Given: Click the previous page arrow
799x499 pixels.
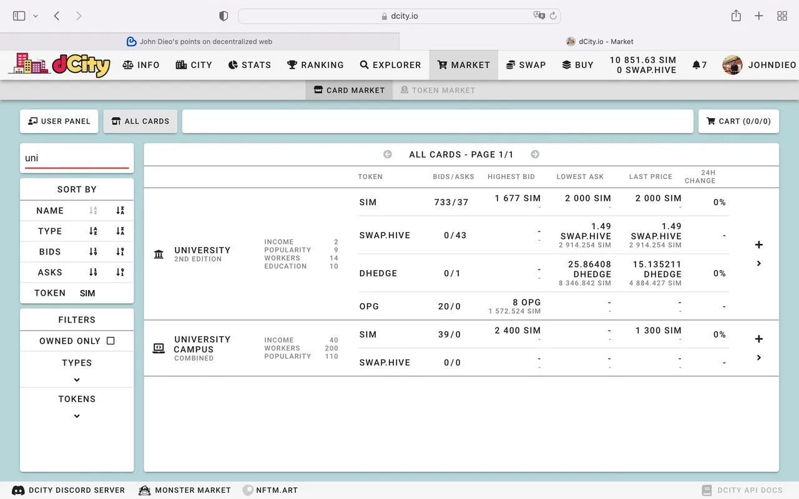Looking at the screenshot, I should coord(388,155).
